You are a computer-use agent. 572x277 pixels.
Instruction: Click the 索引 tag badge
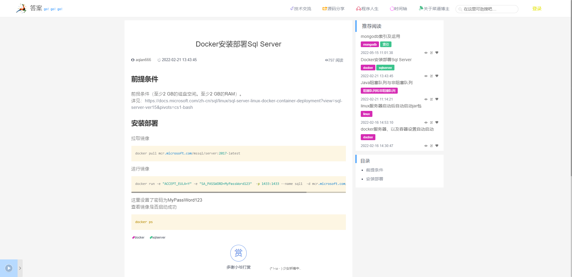pyautogui.click(x=386, y=44)
